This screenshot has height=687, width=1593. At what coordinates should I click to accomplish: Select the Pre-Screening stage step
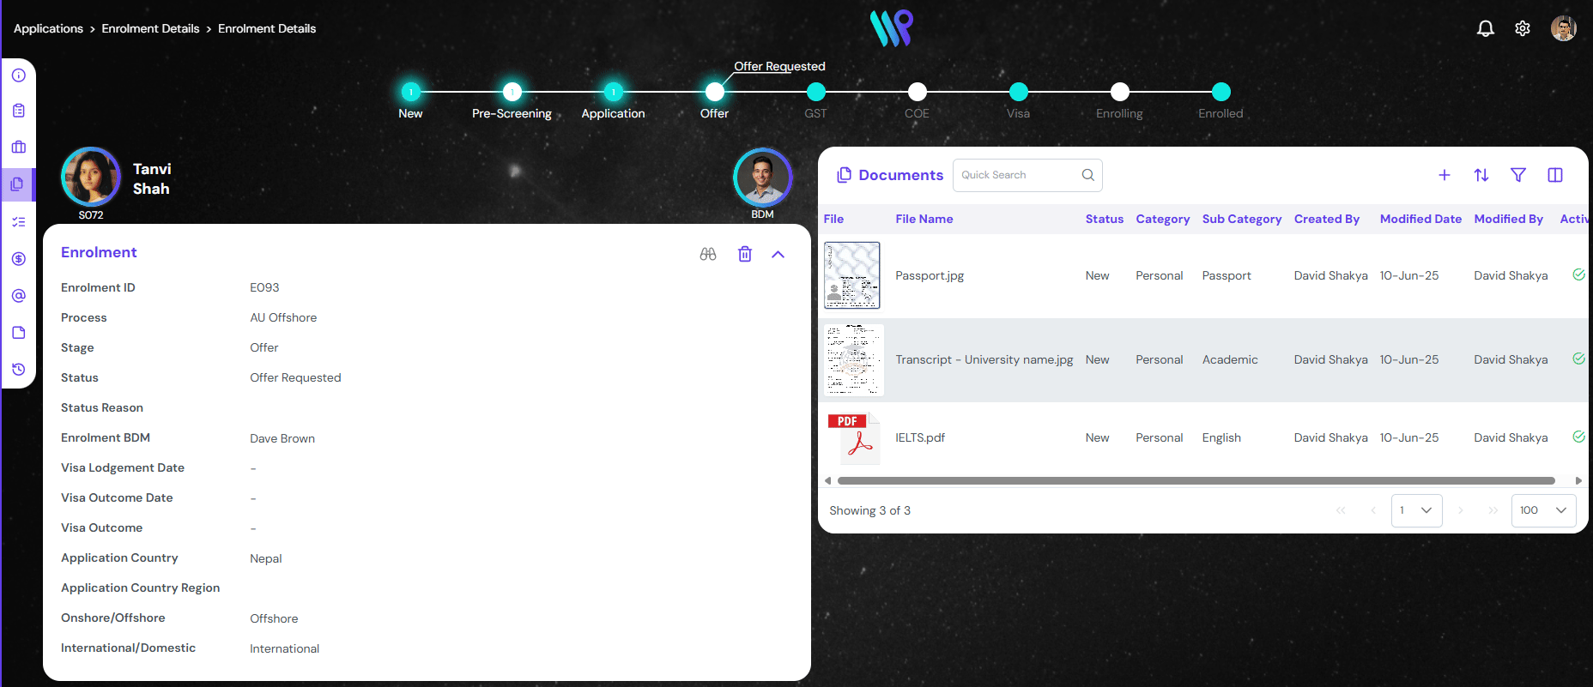(512, 93)
